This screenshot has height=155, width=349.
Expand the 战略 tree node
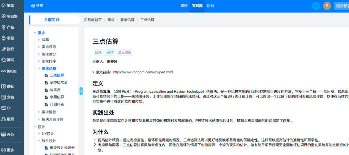(39, 40)
